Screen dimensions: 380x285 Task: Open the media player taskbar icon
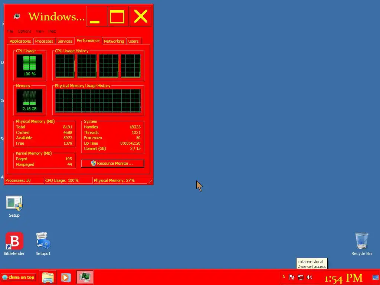click(x=66, y=277)
